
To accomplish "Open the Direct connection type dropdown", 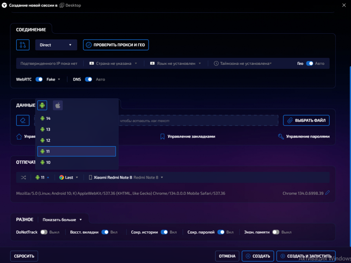I will click(56, 45).
